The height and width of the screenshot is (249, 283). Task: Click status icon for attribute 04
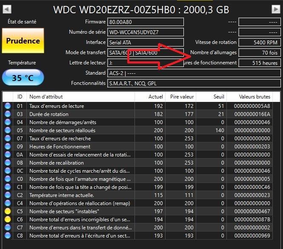point(8,122)
